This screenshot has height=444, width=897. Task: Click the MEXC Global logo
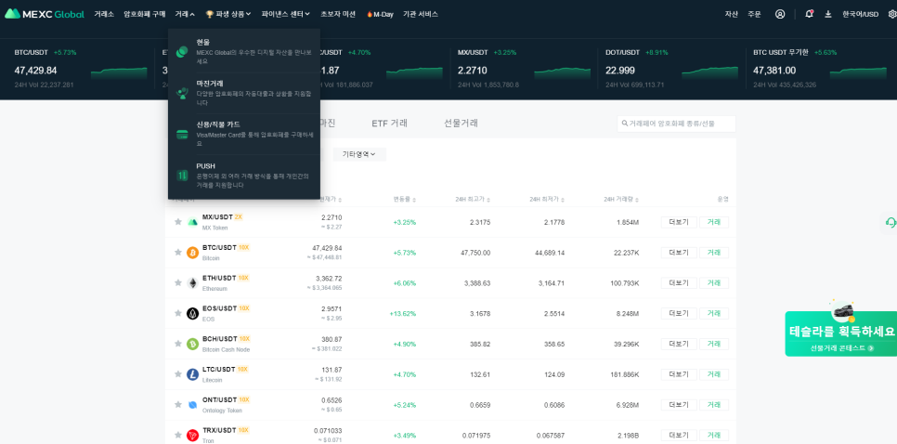pos(45,14)
